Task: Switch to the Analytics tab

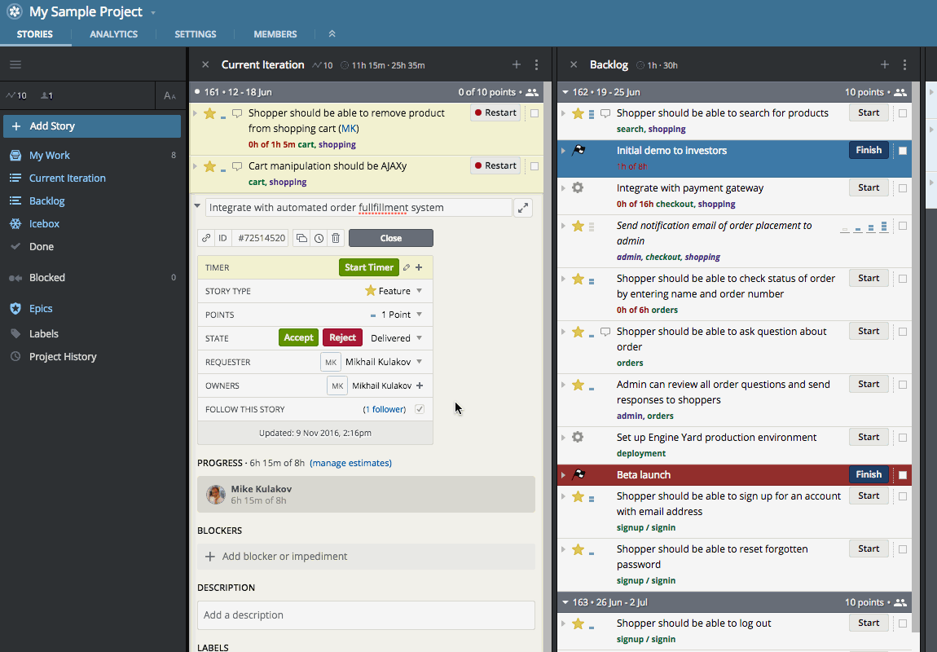Action: (113, 34)
